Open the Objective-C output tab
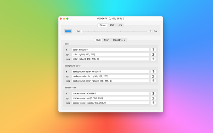This screenshot has width=213, height=133. pos(119,40)
